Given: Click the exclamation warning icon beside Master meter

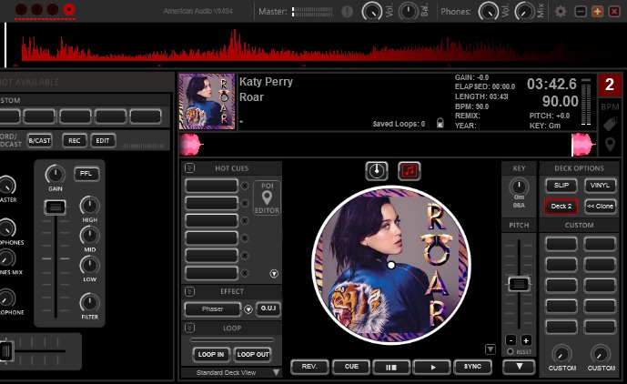Looking at the screenshot, I should pyautogui.click(x=347, y=12).
